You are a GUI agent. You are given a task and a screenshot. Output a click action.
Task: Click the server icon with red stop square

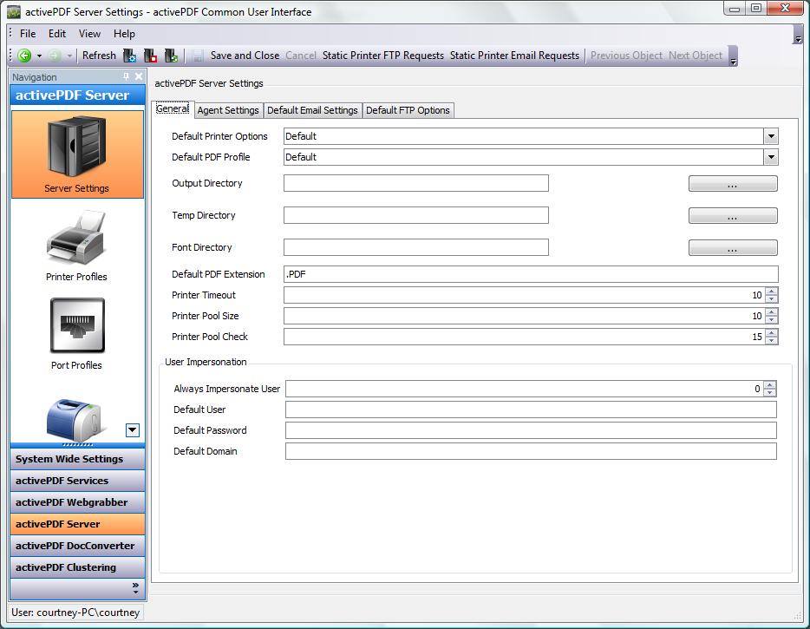click(150, 56)
